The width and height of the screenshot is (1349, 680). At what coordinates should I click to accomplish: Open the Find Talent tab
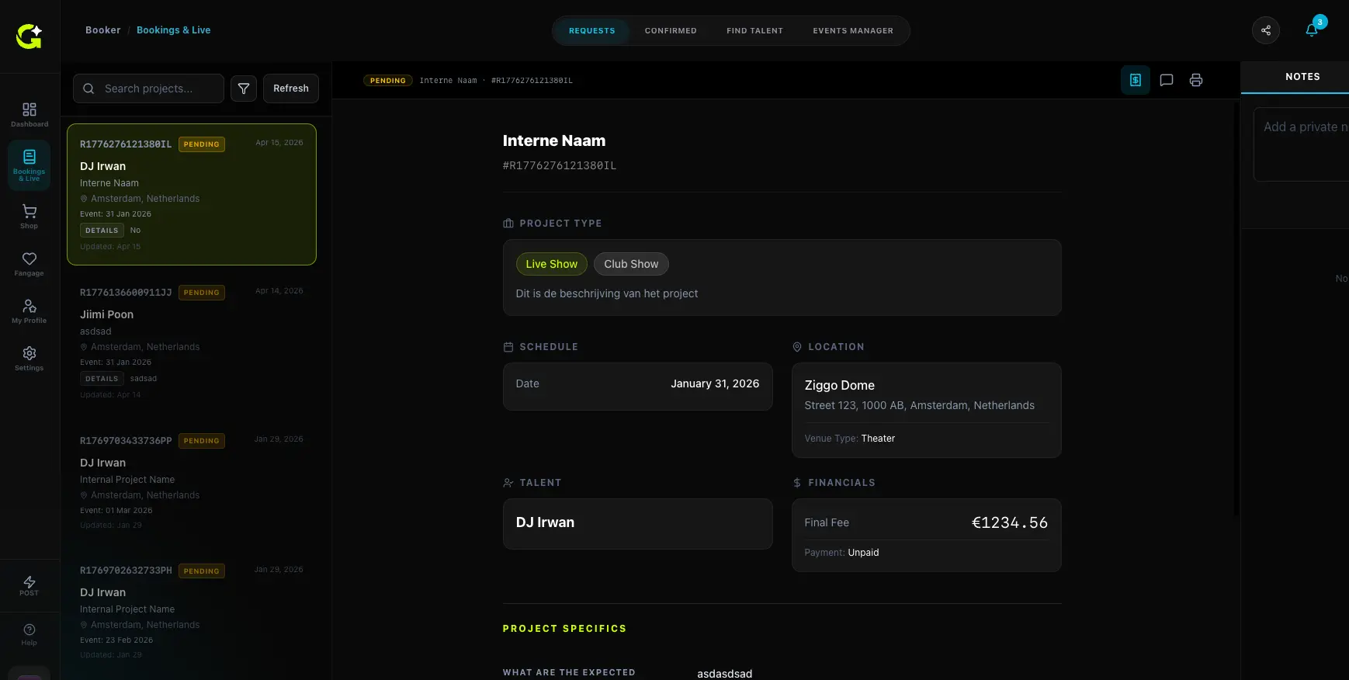(755, 31)
